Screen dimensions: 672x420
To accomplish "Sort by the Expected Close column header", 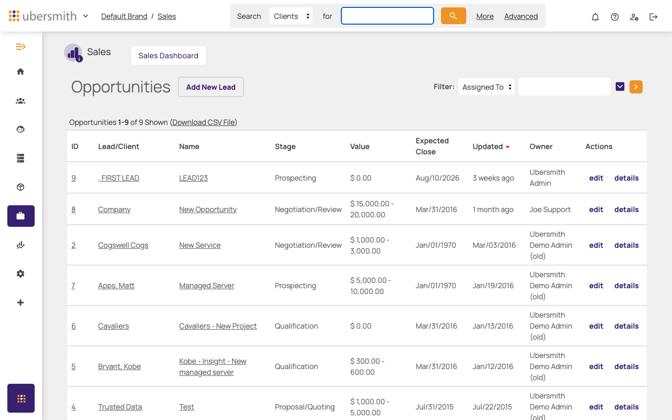I will 432,146.
